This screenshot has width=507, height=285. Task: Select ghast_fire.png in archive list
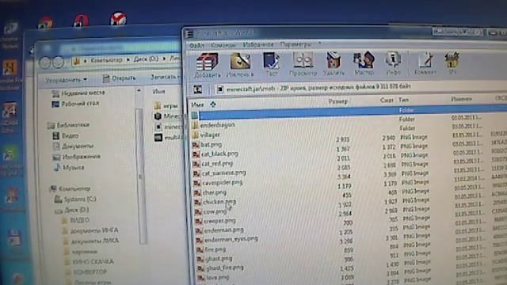pyautogui.click(x=220, y=268)
